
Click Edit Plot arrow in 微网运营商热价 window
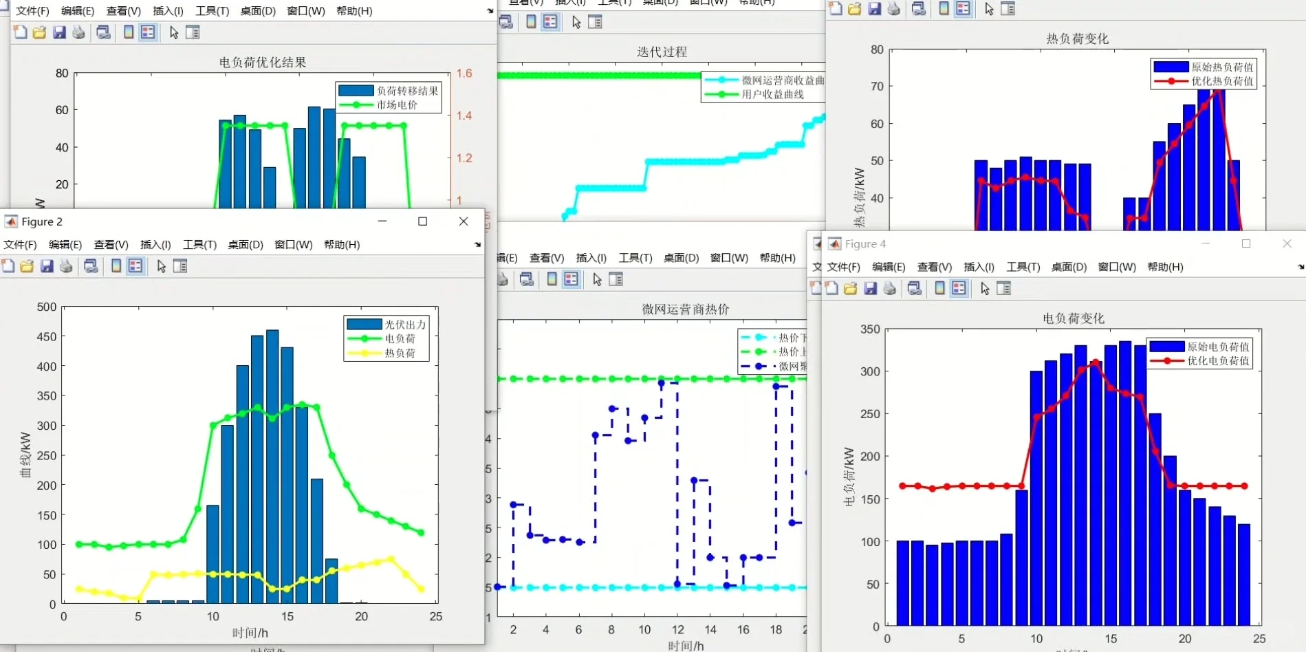(597, 279)
